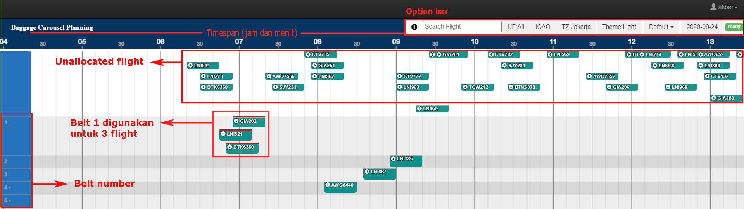Select unallocated flight GIA204
This screenshot has width=744, height=209.
[452, 54]
